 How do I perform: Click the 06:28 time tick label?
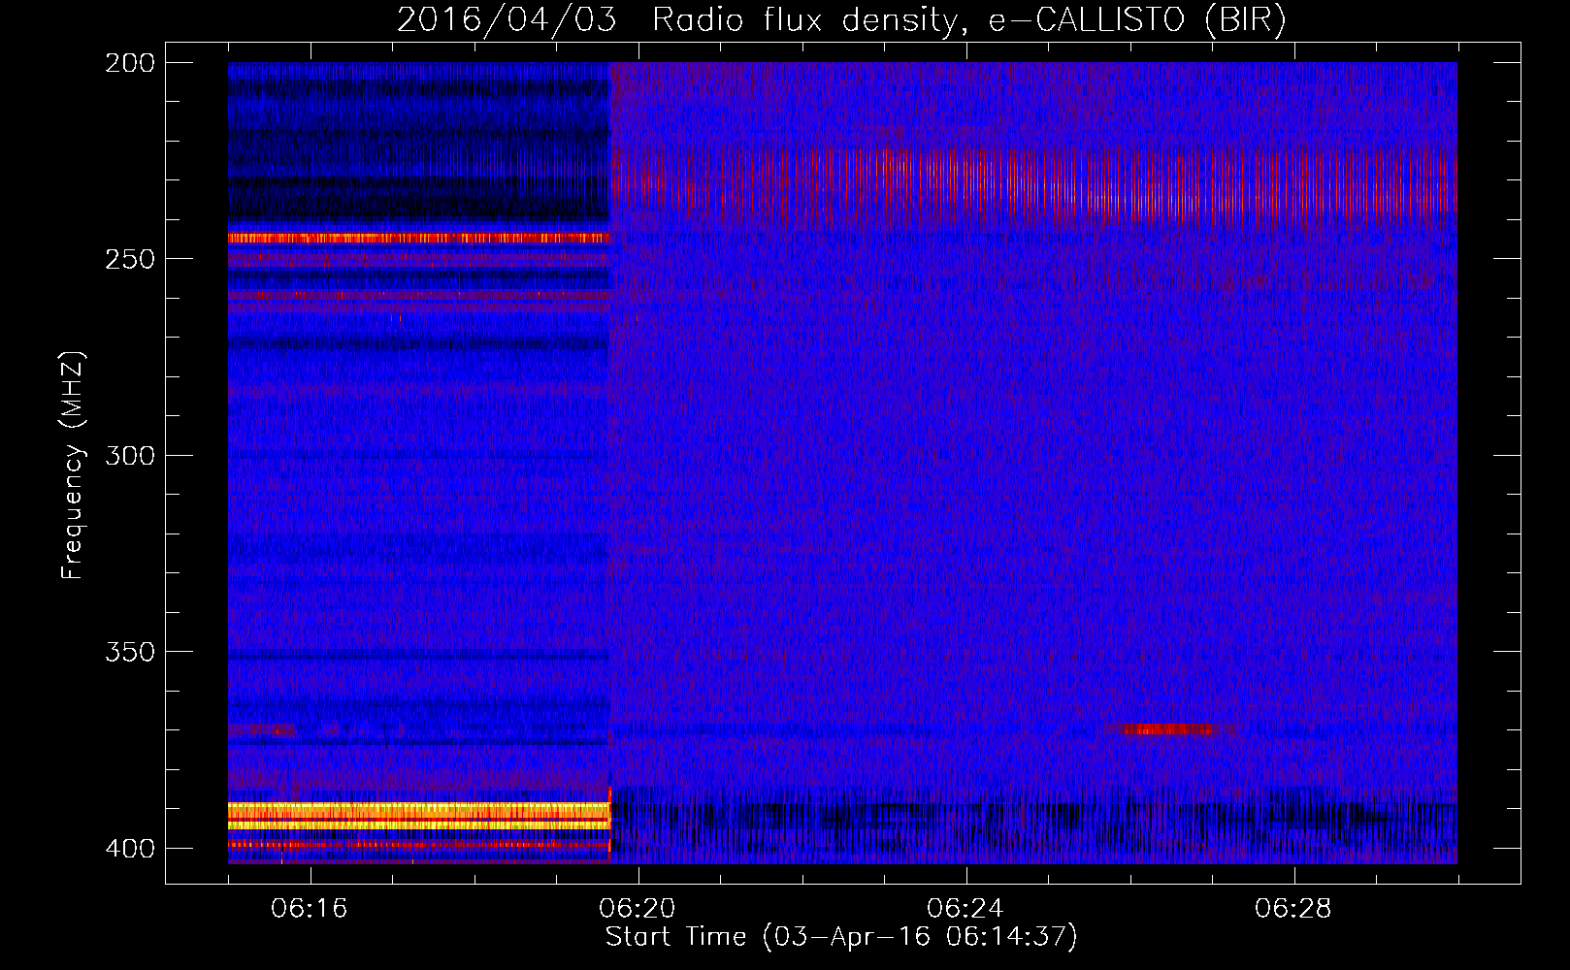tap(1293, 909)
